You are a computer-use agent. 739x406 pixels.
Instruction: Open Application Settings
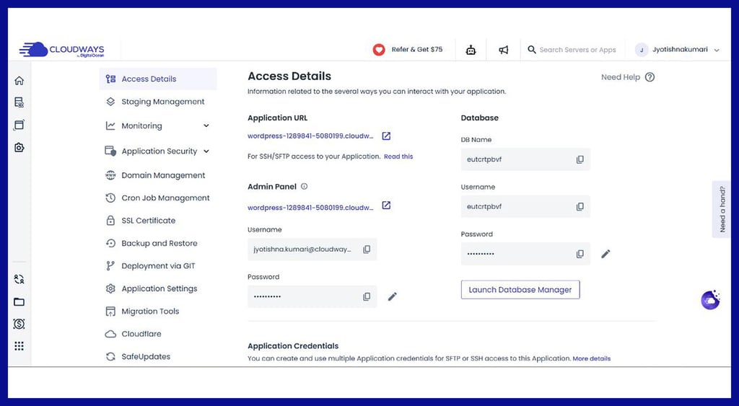[x=158, y=288]
